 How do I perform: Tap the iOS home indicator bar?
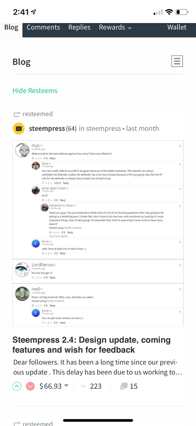[98, 420]
